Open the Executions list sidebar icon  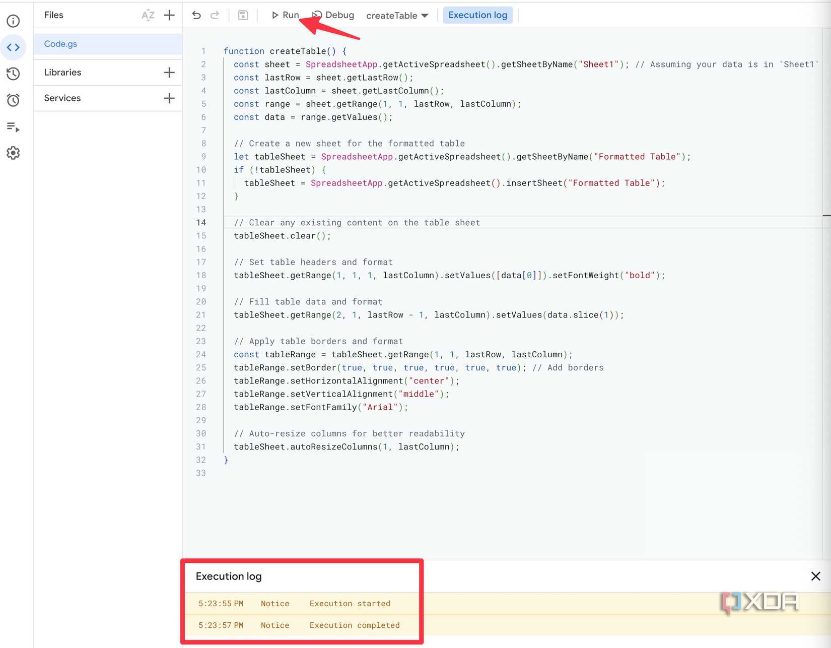point(14,128)
